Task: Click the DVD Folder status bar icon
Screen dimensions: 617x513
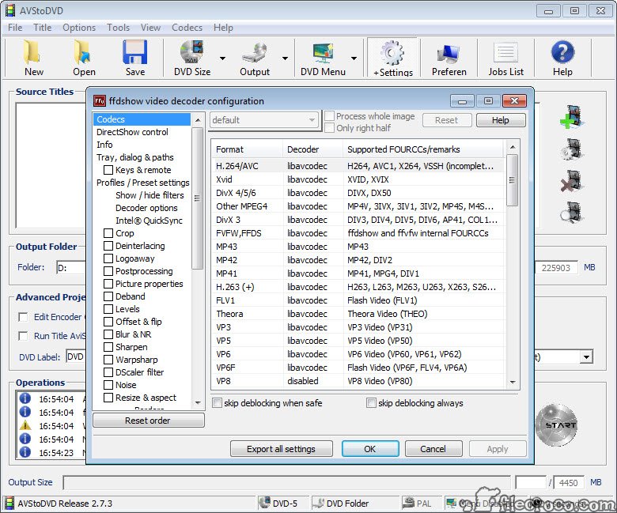Action: pos(318,503)
